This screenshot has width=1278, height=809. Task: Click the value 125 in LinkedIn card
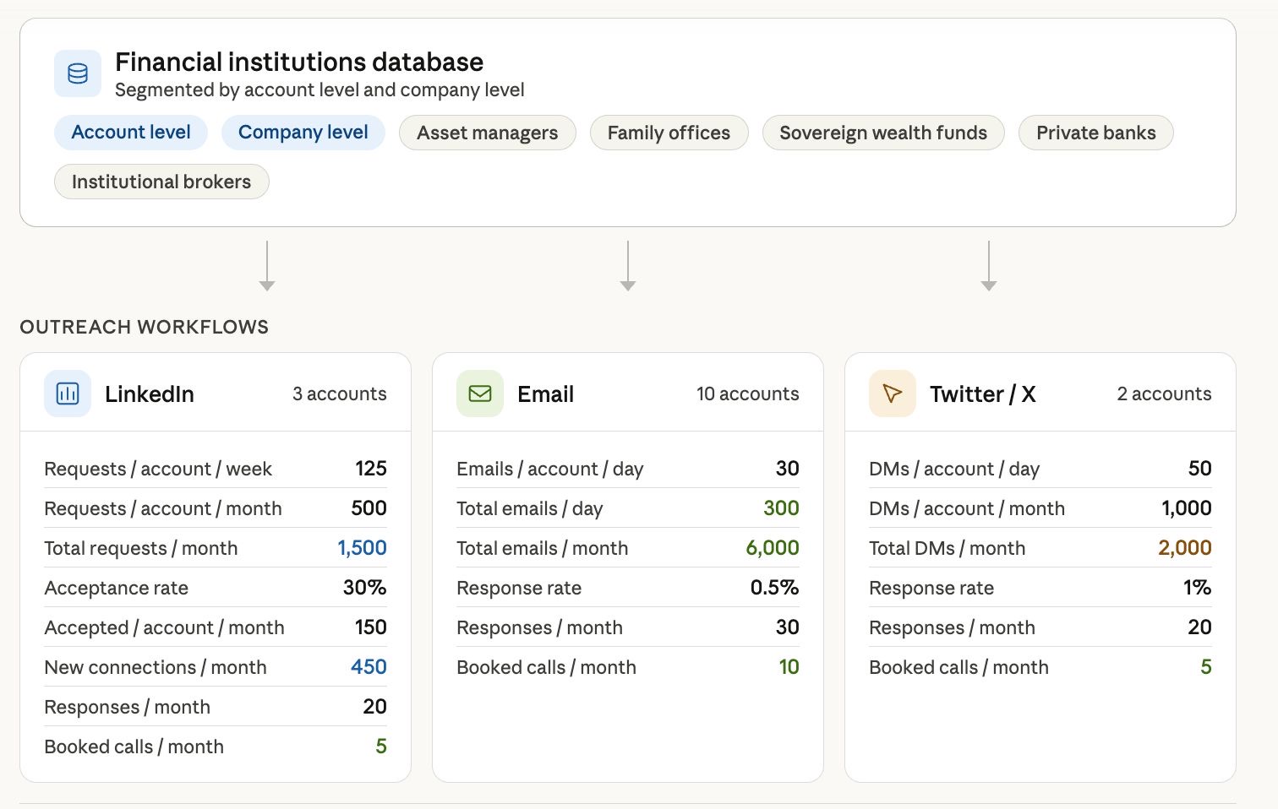point(371,469)
